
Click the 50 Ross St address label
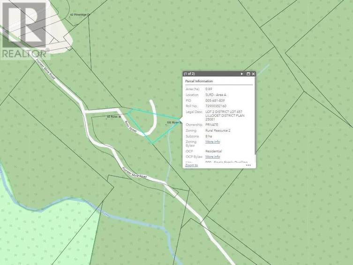pyautogui.click(x=114, y=117)
